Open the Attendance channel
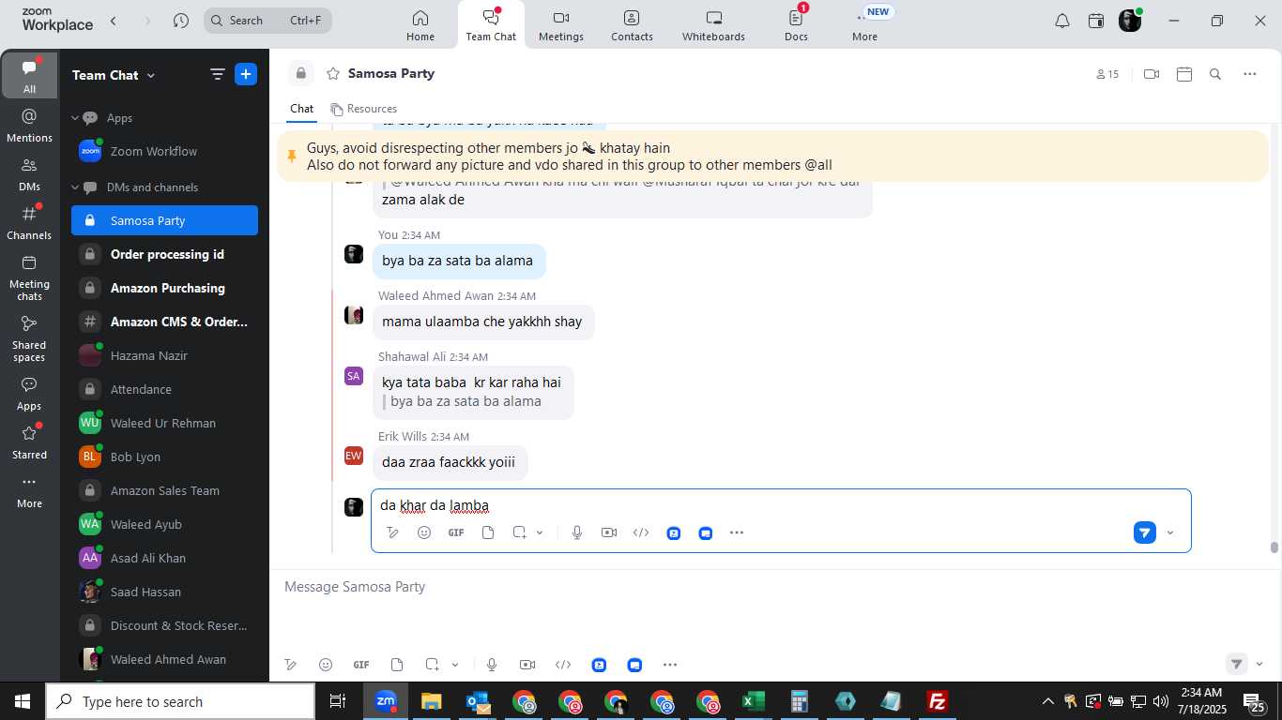1282x720 pixels. click(164, 389)
